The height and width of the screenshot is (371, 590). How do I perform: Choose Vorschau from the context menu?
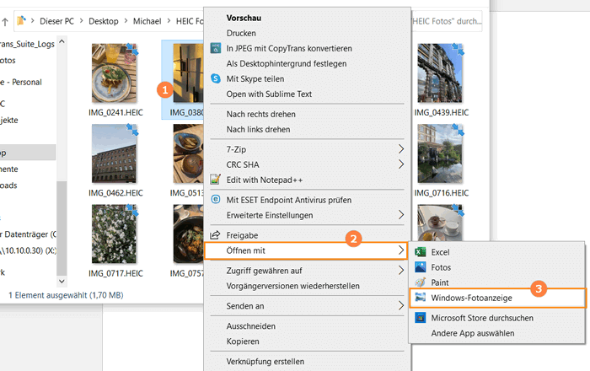click(x=244, y=18)
